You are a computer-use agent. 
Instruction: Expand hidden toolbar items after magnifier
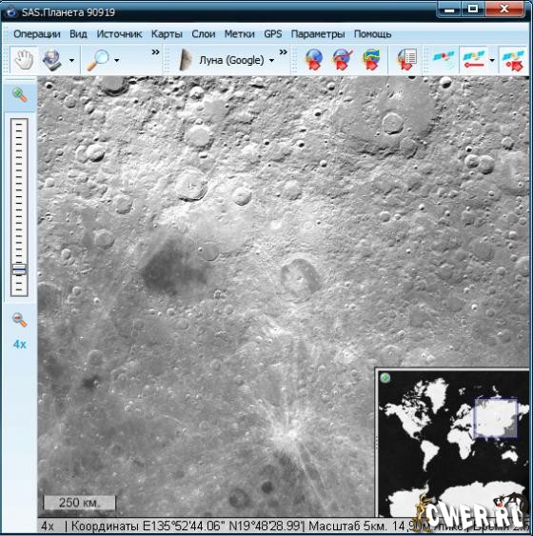tap(155, 52)
